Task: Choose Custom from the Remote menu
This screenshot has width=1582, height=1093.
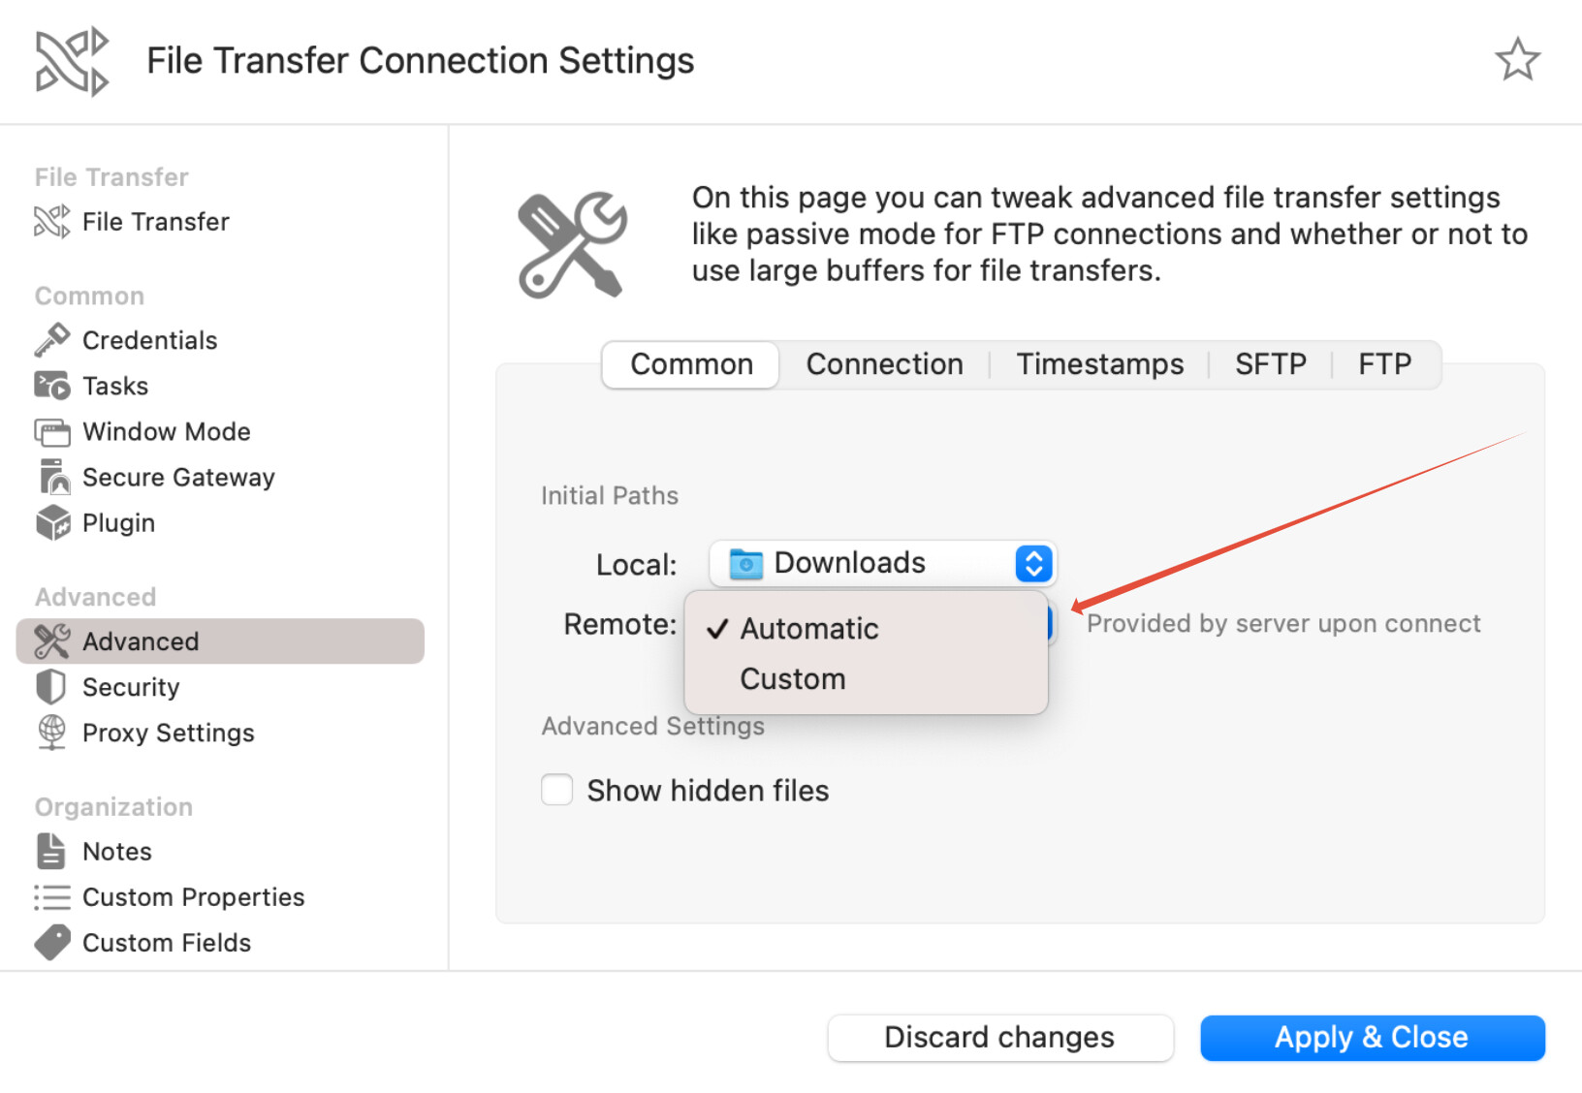Action: tap(792, 679)
